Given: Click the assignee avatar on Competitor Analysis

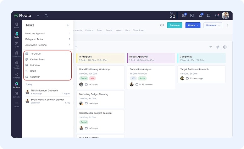Looking at the screenshot, I should (x=132, y=85).
